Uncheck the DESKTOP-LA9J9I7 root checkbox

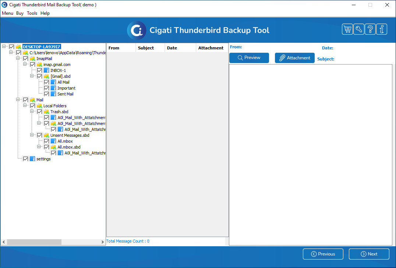pyautogui.click(x=12, y=47)
